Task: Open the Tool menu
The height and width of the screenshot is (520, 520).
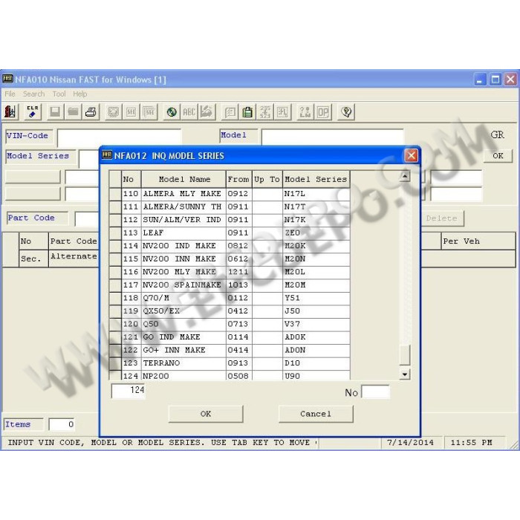Action: point(59,94)
